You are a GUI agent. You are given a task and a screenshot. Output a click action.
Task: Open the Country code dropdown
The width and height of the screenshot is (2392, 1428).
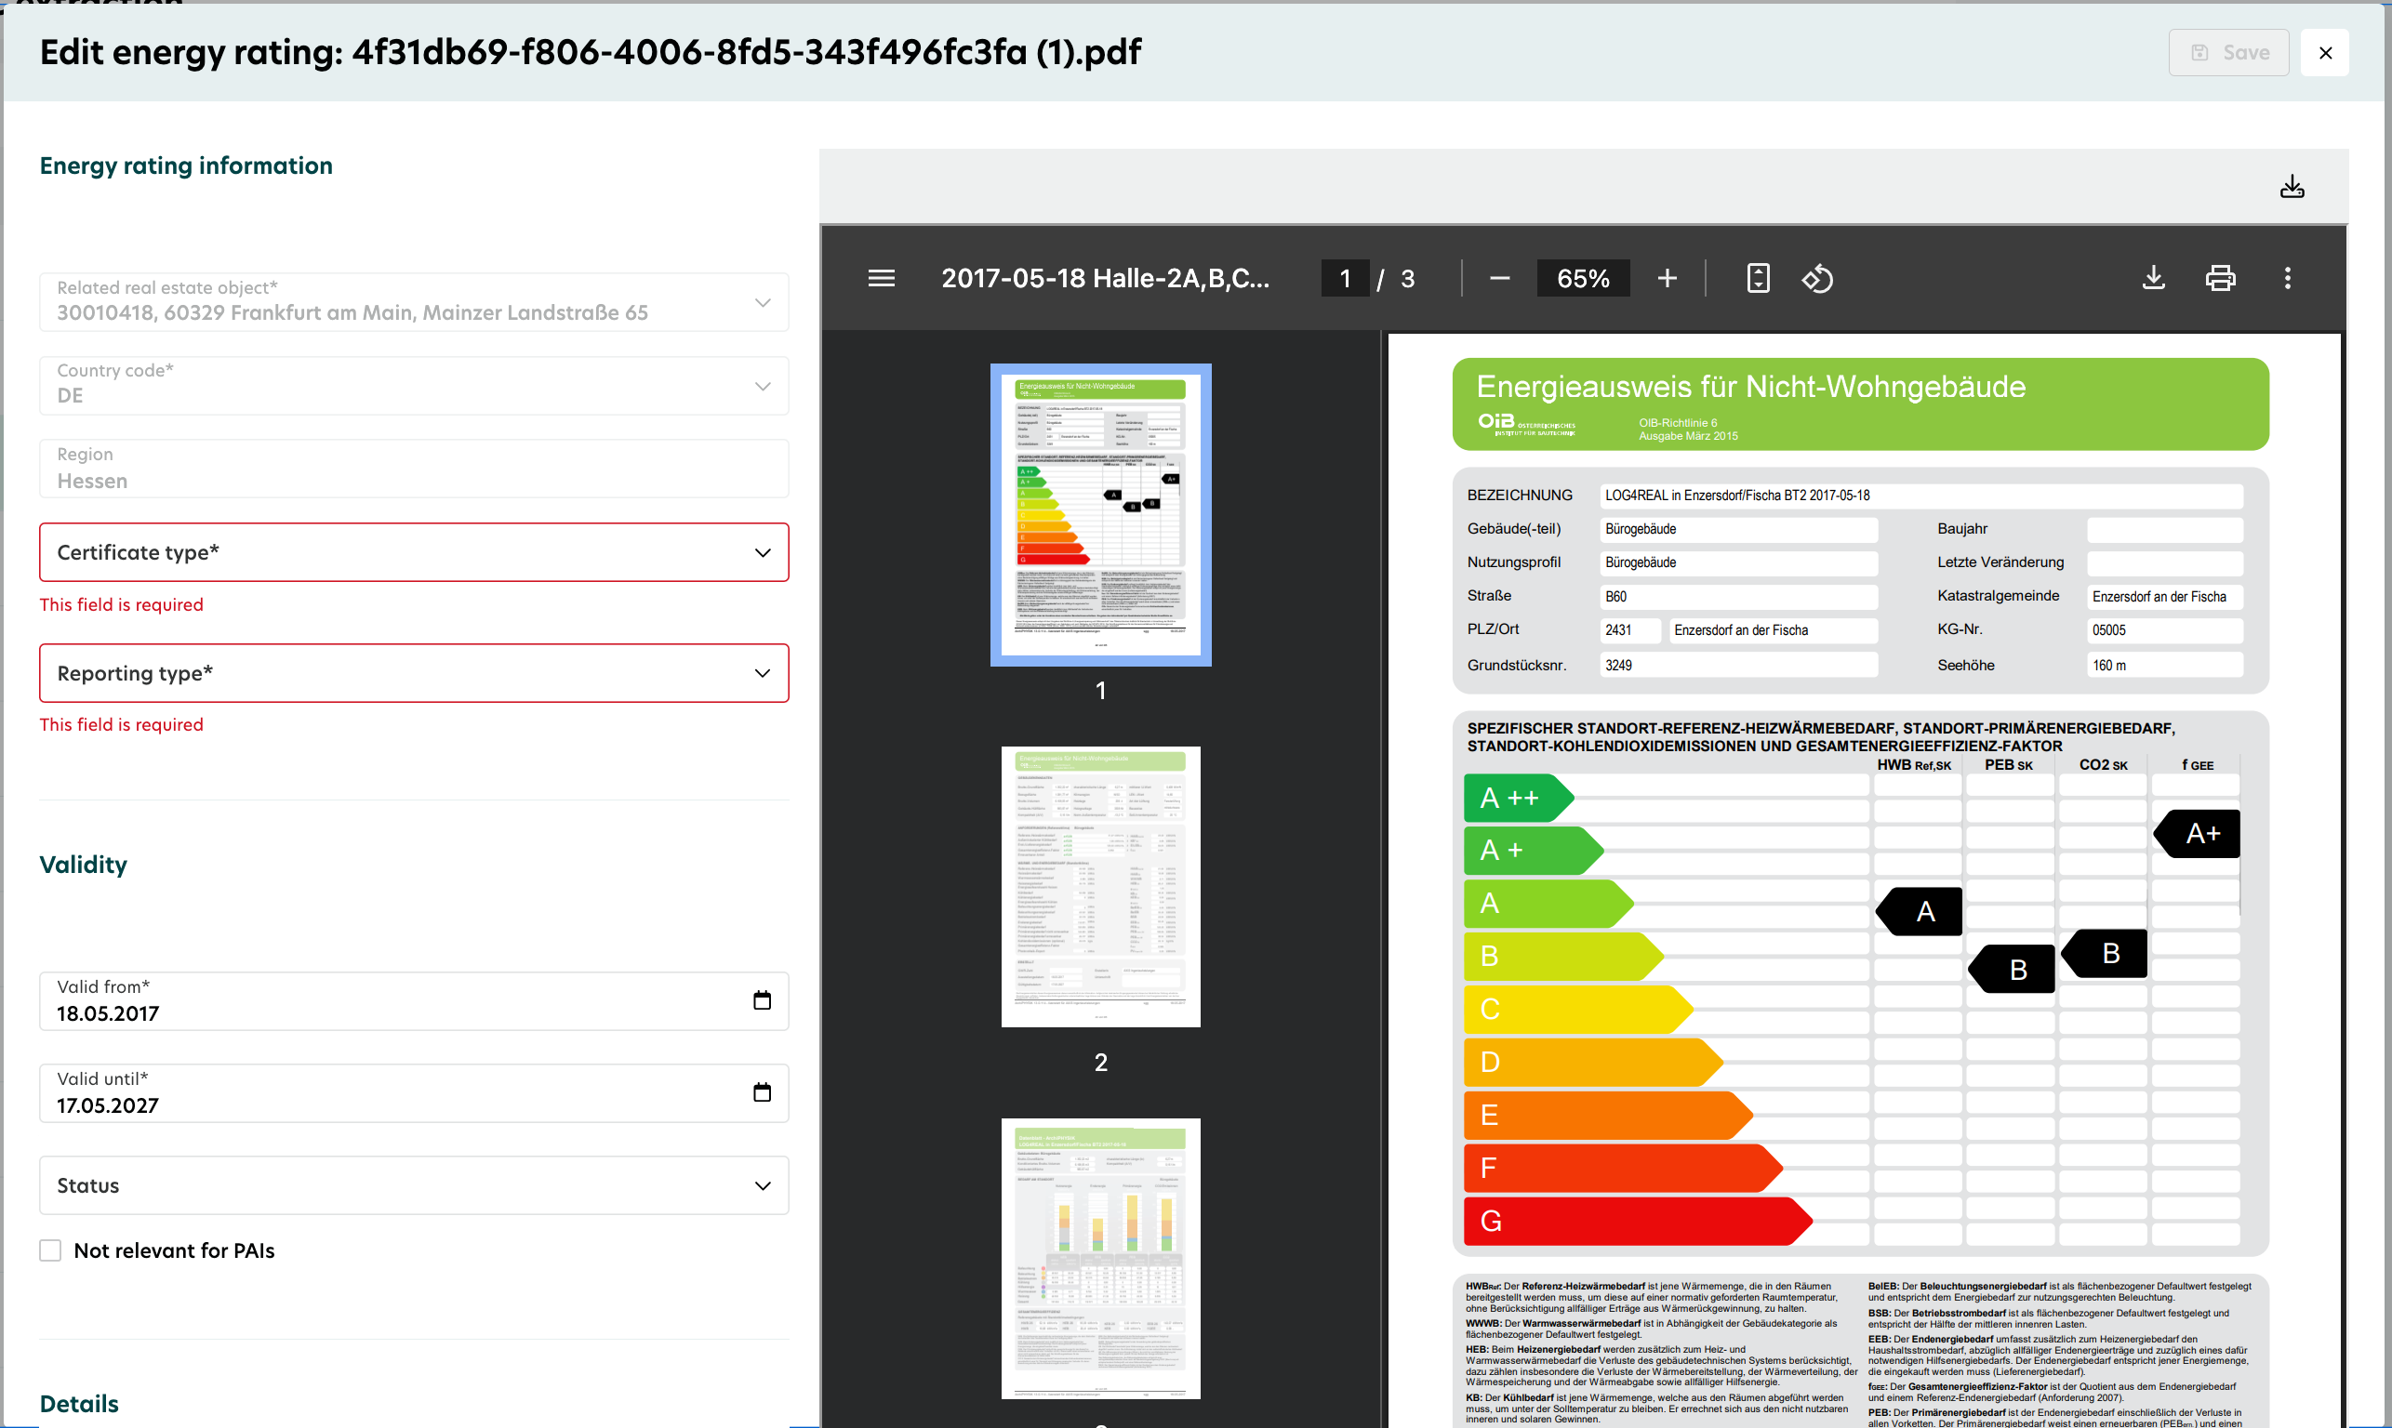[414, 385]
